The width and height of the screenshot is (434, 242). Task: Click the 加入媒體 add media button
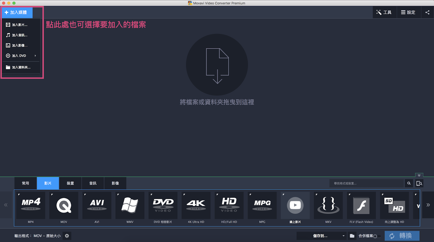(17, 12)
